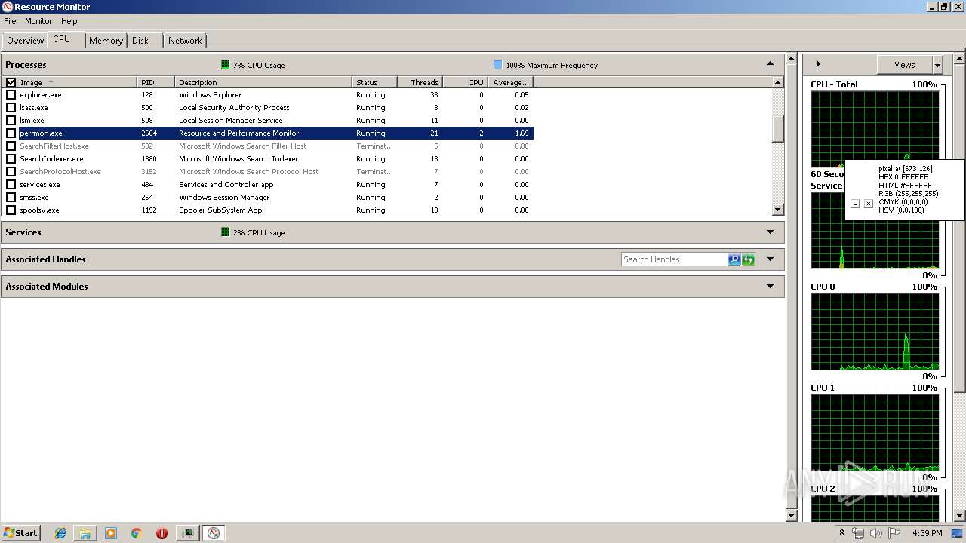966x543 pixels.
Task: Sort by the Threads column header
Action: tap(420, 82)
